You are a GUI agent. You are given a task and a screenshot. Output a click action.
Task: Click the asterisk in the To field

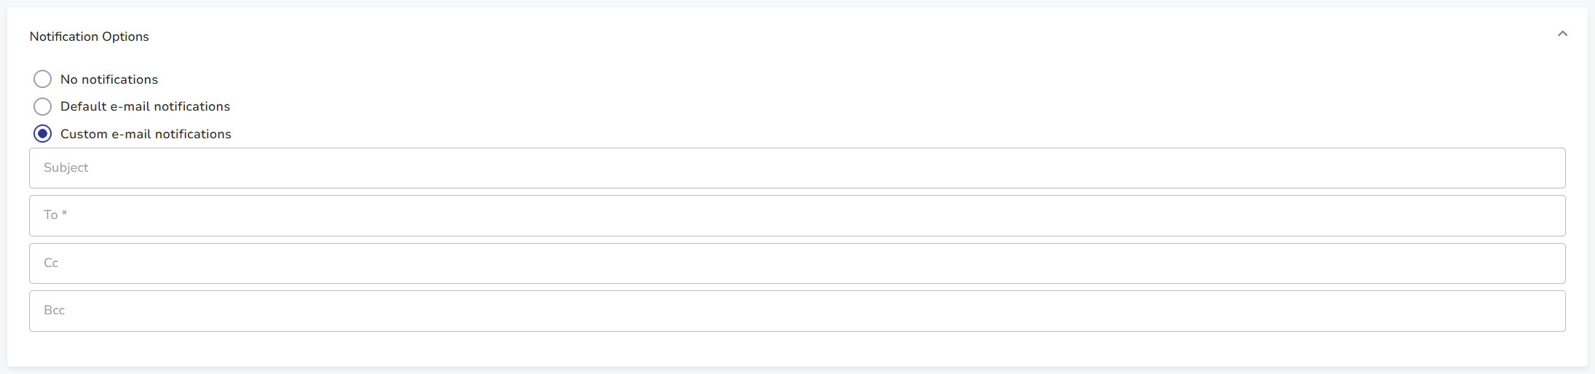[65, 213]
